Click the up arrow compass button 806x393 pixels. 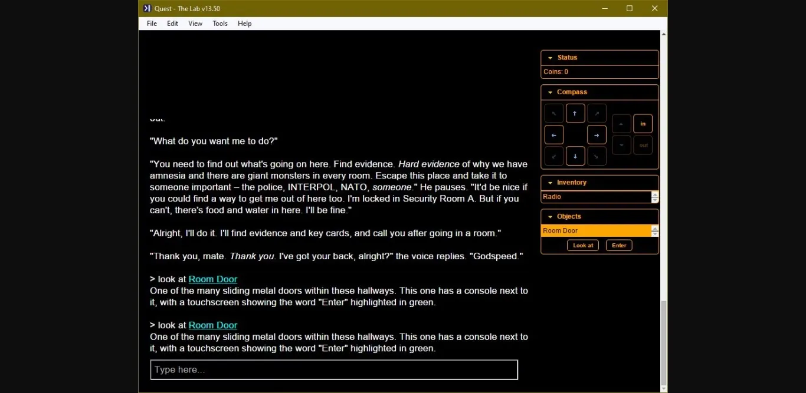[621, 124]
